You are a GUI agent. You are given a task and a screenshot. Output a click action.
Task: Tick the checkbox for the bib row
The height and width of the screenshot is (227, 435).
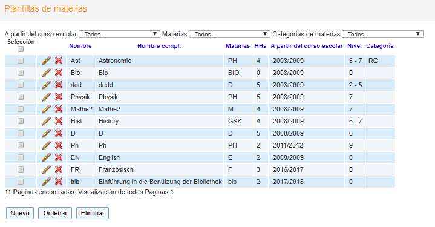tap(21, 182)
